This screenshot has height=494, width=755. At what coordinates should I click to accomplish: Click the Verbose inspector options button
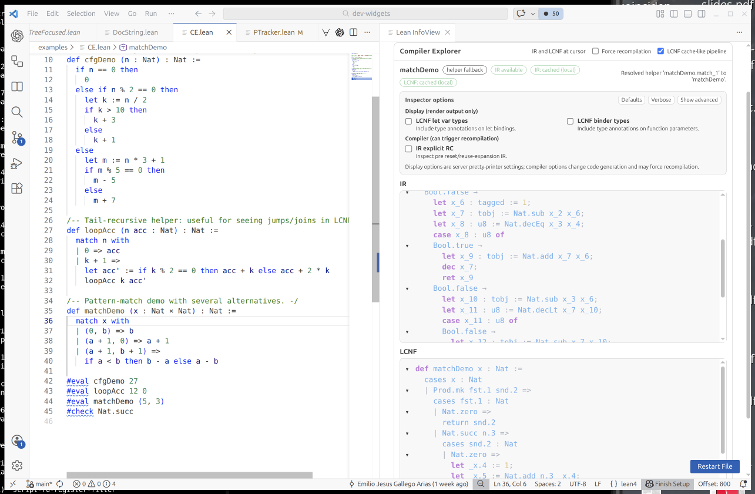tap(660, 100)
